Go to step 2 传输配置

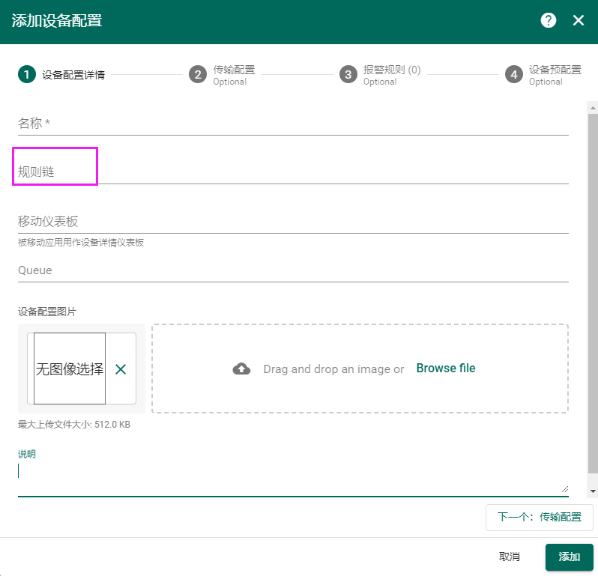coord(223,75)
